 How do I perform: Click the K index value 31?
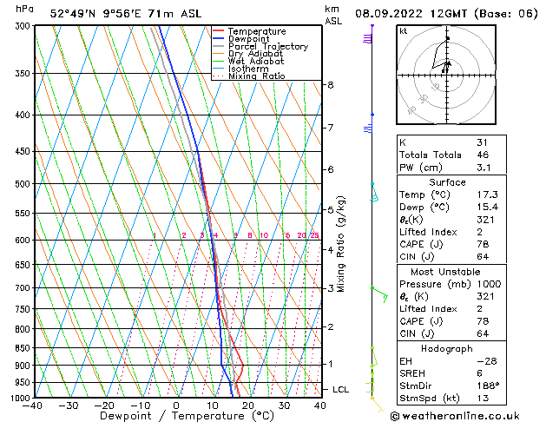tap(483, 142)
